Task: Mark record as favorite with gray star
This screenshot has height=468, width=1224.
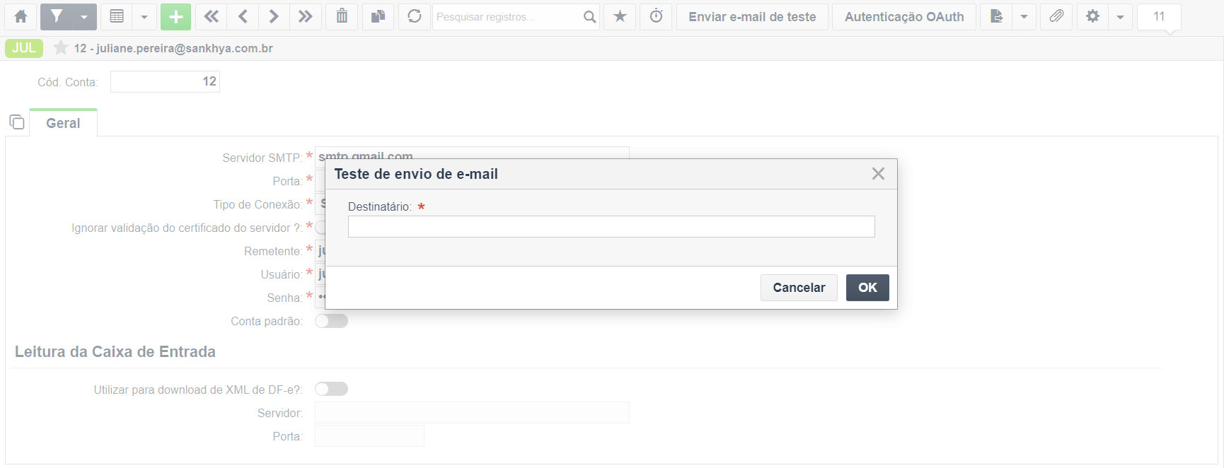Action: [61, 48]
